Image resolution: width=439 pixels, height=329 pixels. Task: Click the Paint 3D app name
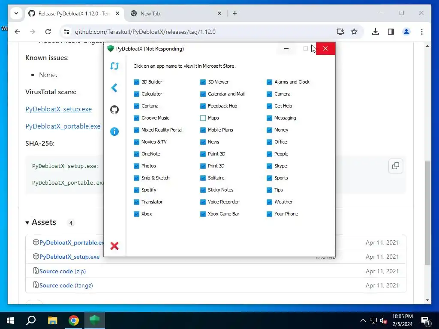(216, 154)
